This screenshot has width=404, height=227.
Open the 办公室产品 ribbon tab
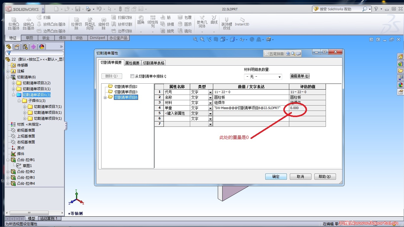pyautogui.click(x=118, y=38)
